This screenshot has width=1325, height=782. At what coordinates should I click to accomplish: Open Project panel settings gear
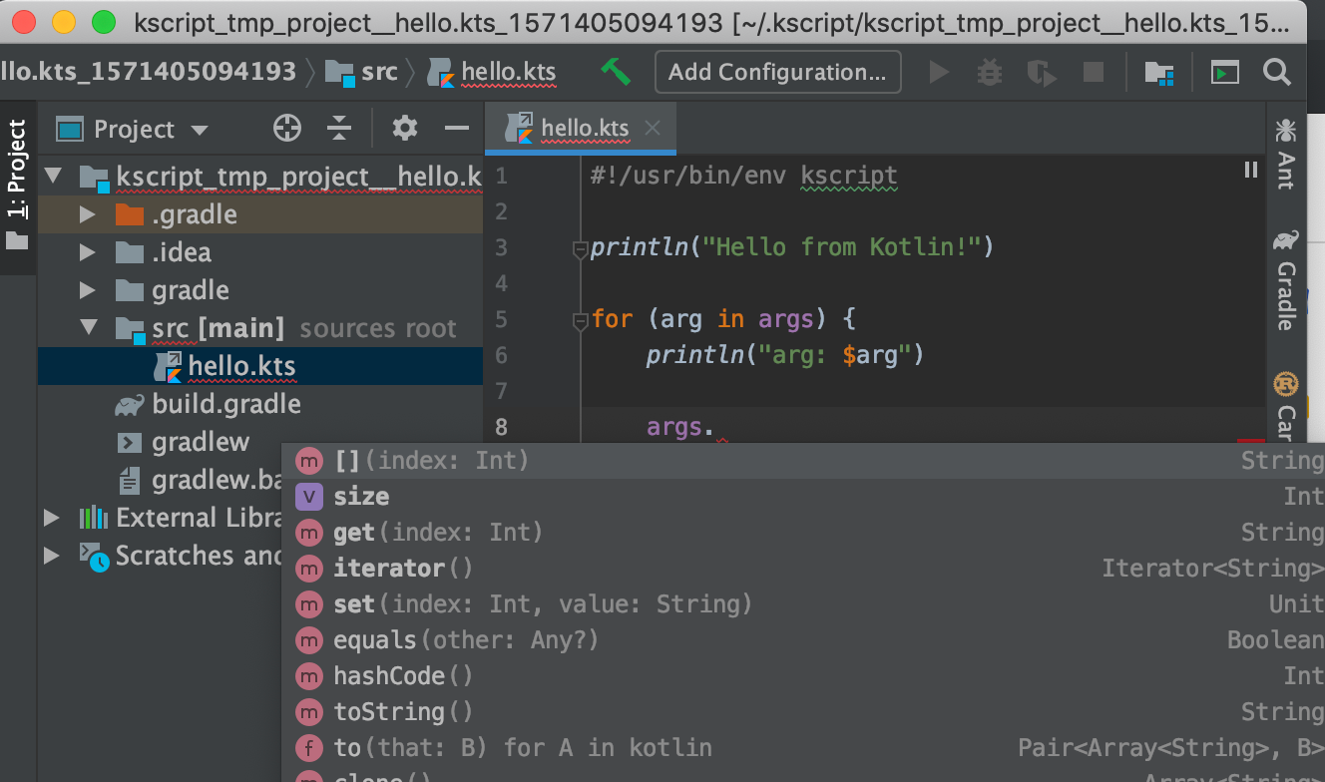pyautogui.click(x=403, y=128)
